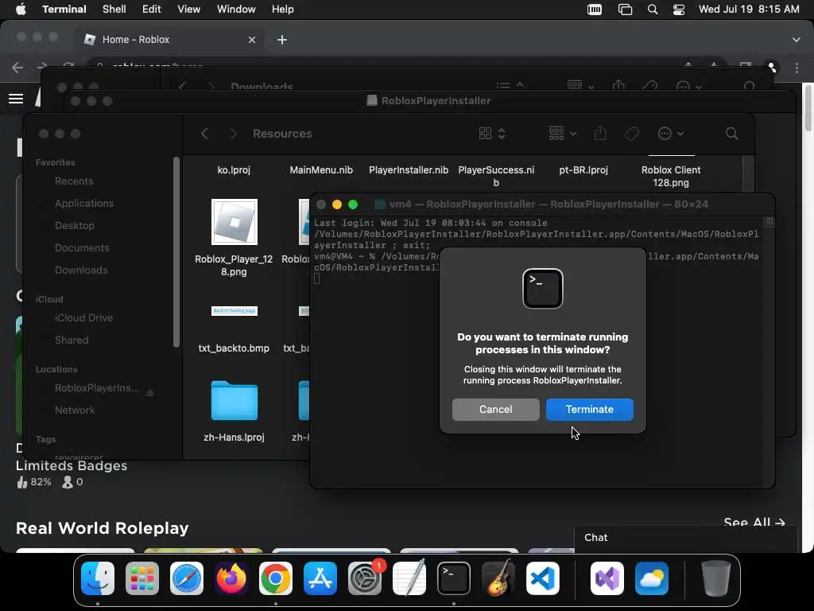Select Network in Finder sidebar
The image size is (814, 611).
pyautogui.click(x=75, y=411)
